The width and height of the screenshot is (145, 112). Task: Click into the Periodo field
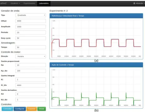point(31,32)
